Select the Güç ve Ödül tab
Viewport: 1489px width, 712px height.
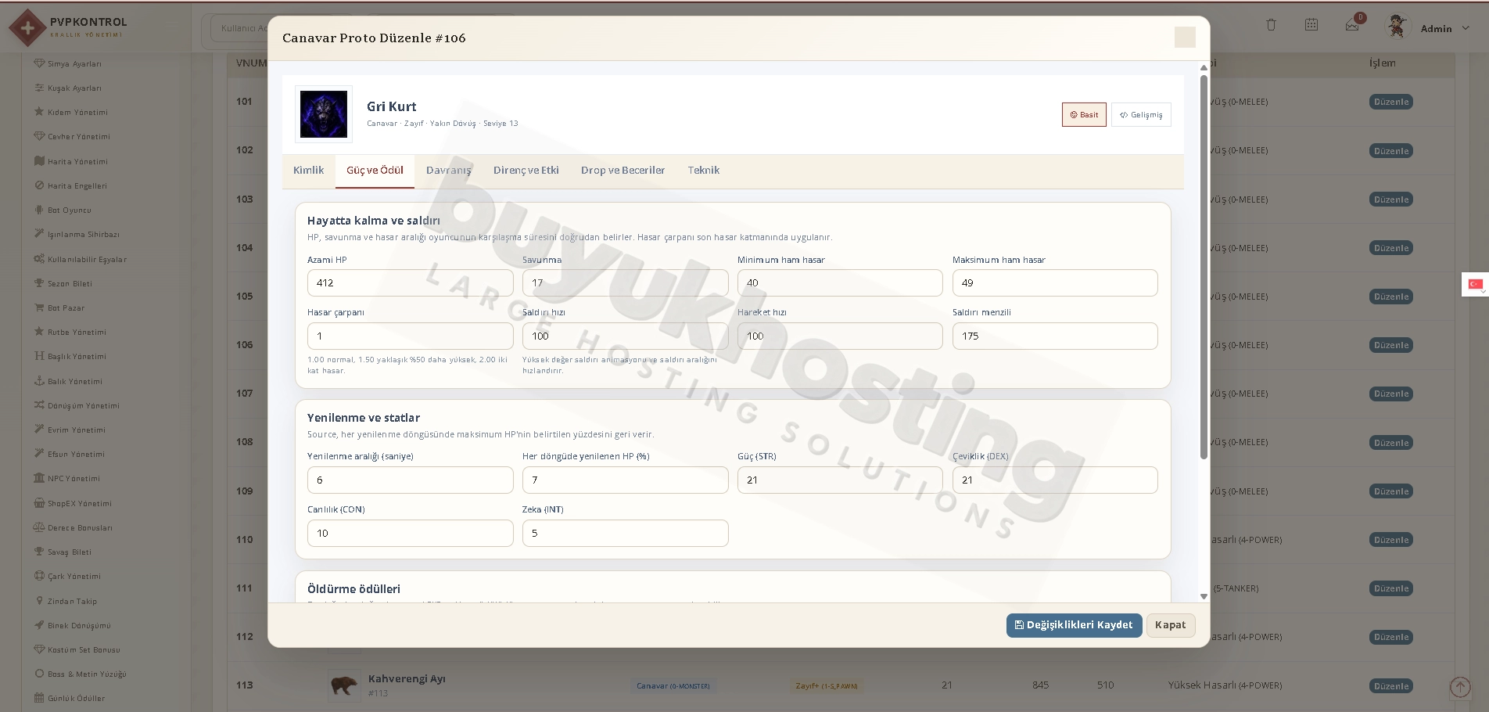tap(375, 171)
